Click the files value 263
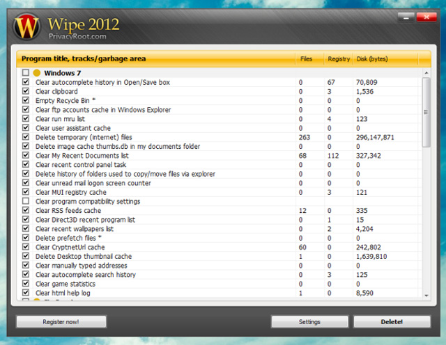 304,138
